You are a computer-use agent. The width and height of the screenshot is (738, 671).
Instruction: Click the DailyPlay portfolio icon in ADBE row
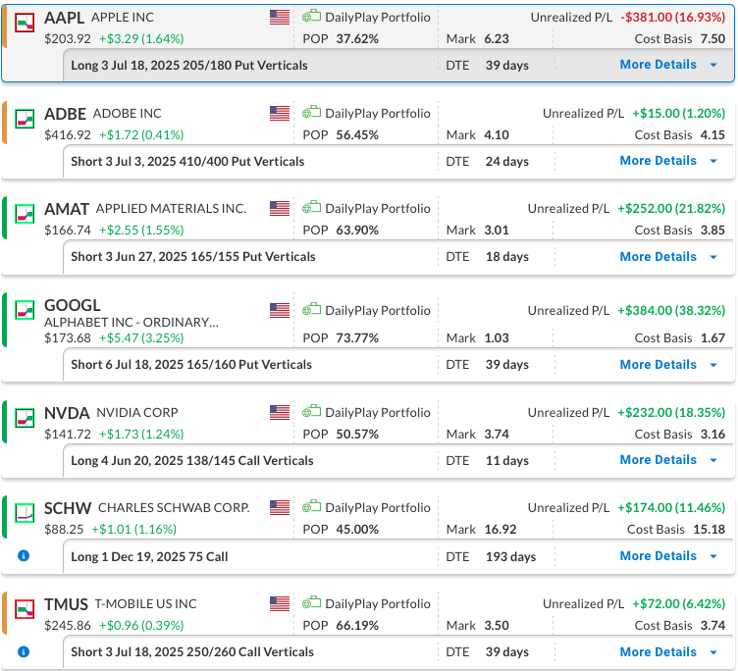311,113
